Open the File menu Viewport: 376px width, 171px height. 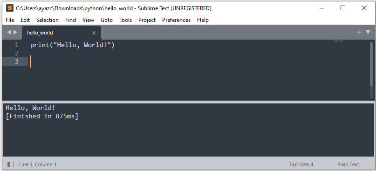click(10, 20)
